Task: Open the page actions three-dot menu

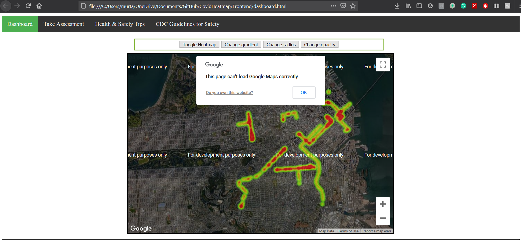Action: (333, 6)
